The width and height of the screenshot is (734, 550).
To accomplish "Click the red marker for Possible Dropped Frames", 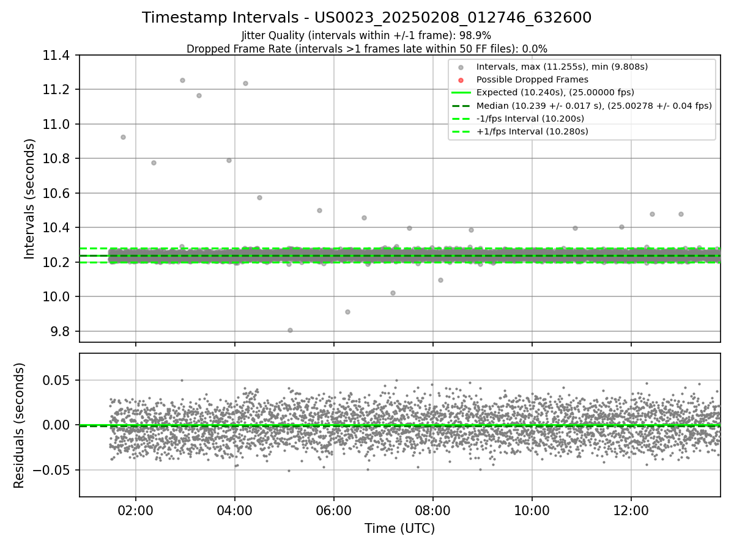I will click(461, 80).
